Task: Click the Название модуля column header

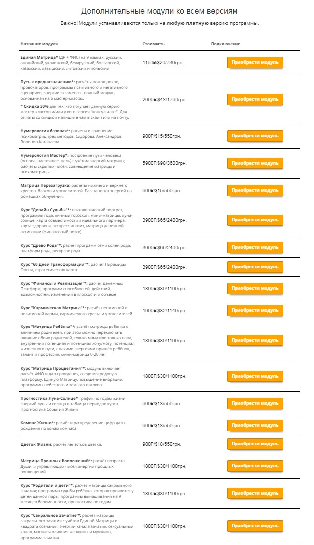Action: pos(39,44)
